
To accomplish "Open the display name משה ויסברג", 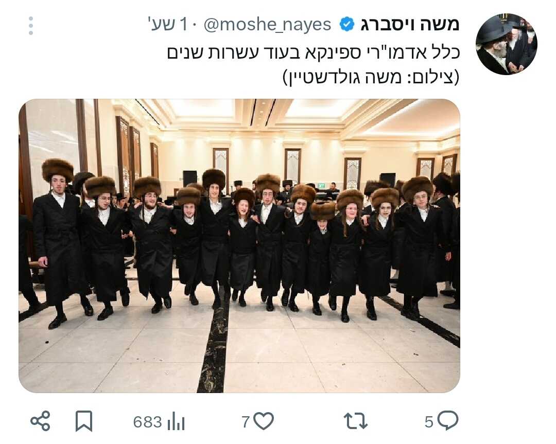I will pyautogui.click(x=410, y=25).
